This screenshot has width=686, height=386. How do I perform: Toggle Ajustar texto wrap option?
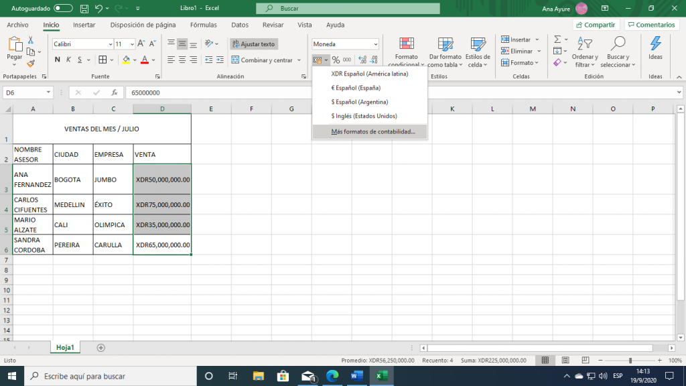pos(253,44)
